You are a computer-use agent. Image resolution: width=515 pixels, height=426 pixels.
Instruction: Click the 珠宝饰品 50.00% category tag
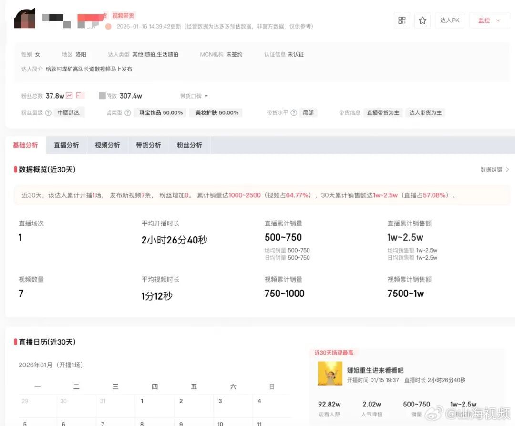point(161,113)
